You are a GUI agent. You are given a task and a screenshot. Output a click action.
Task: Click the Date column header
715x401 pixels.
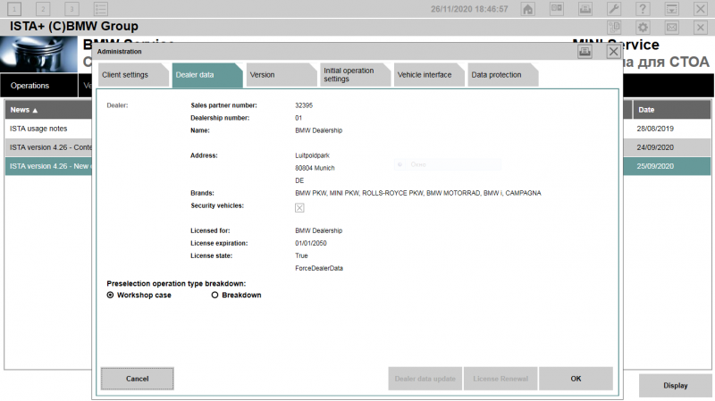pyautogui.click(x=671, y=110)
